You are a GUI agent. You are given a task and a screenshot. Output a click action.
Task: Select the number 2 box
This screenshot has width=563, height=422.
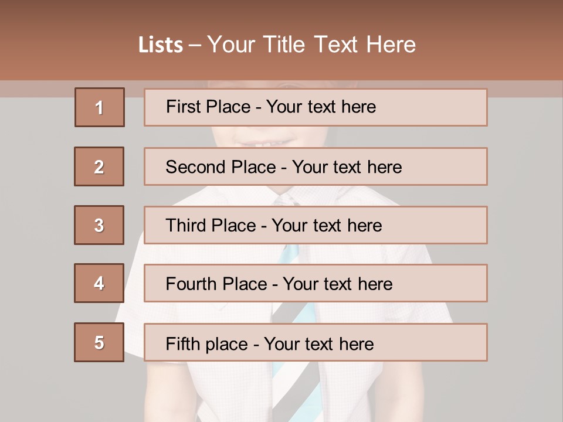[x=99, y=166]
